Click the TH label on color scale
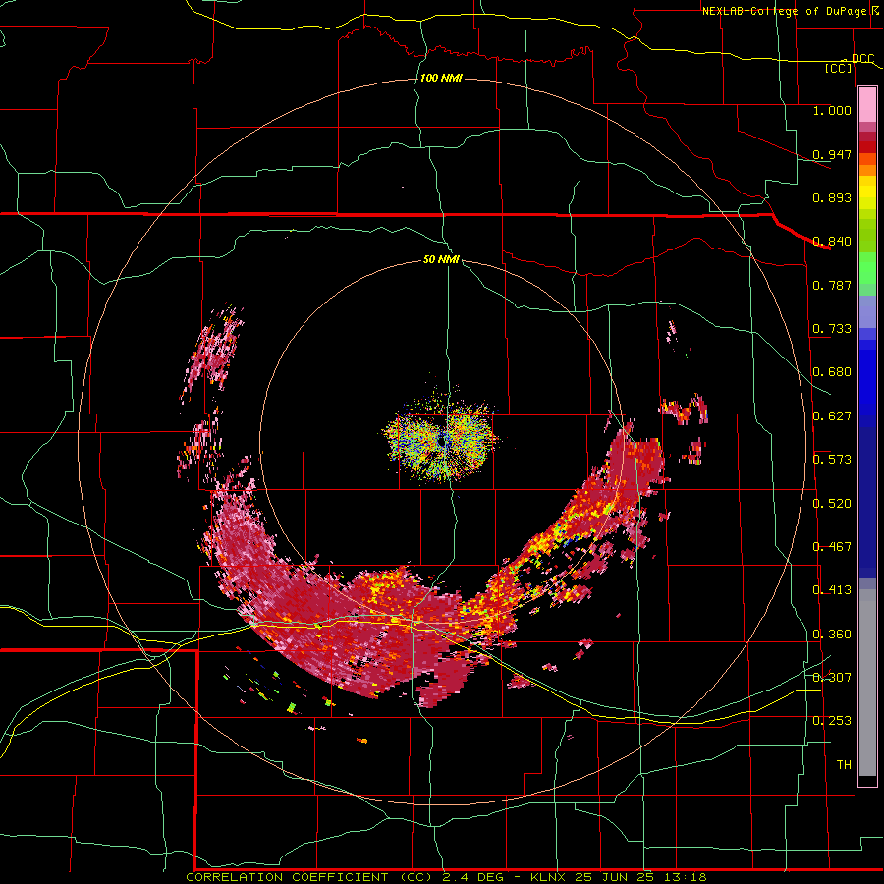884x884 pixels. pyautogui.click(x=844, y=765)
